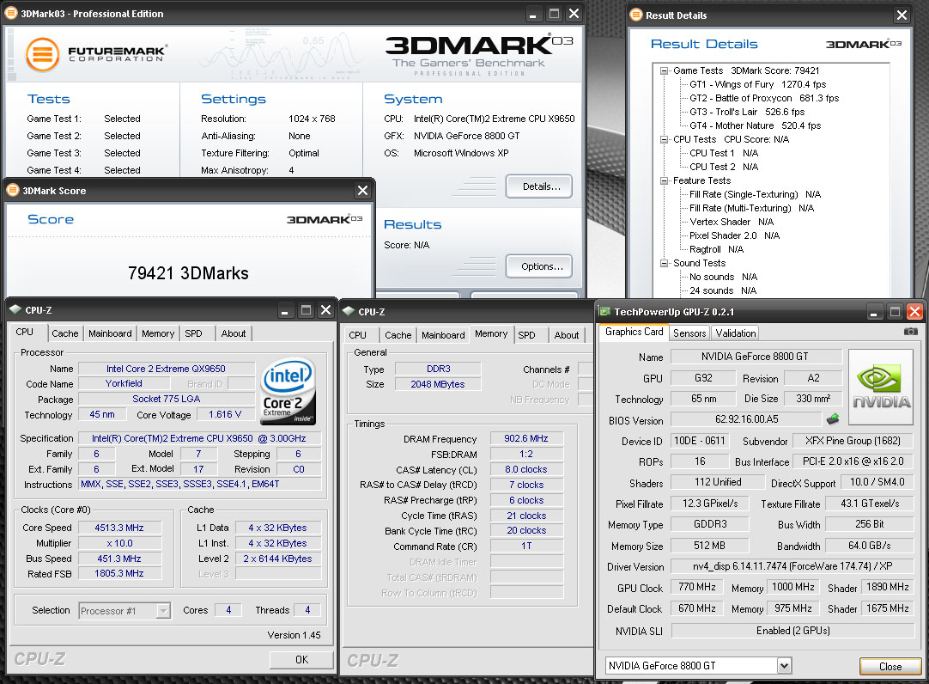
Task: Close the Result Details window
Action: point(902,15)
